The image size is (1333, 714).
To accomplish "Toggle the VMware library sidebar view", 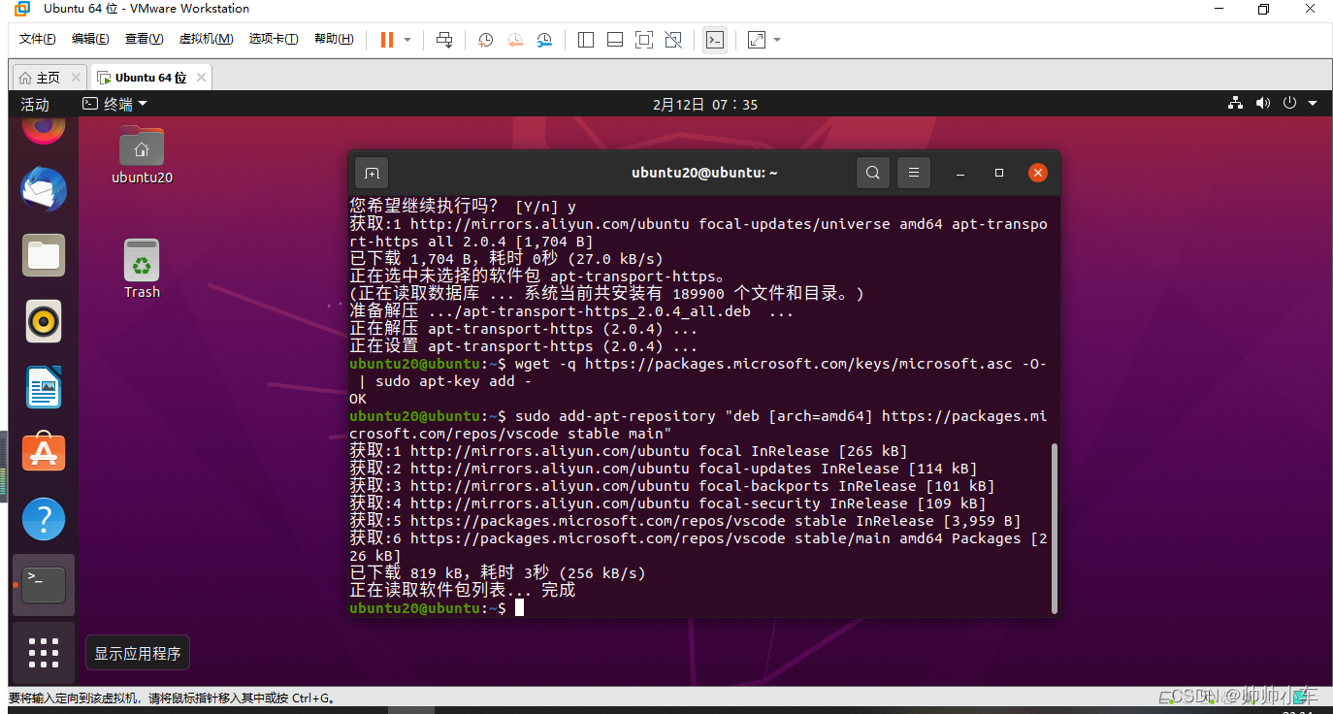I will coord(586,40).
